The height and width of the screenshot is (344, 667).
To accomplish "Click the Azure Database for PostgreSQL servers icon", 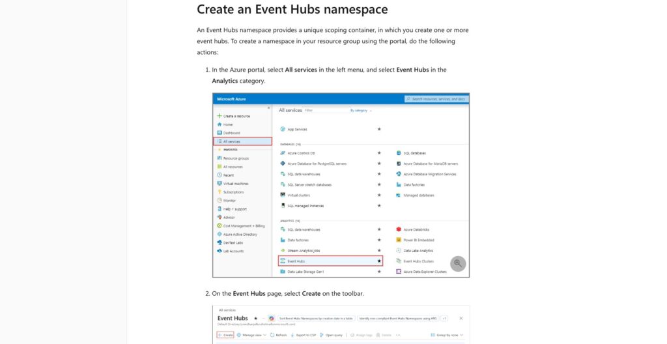I will (283, 164).
